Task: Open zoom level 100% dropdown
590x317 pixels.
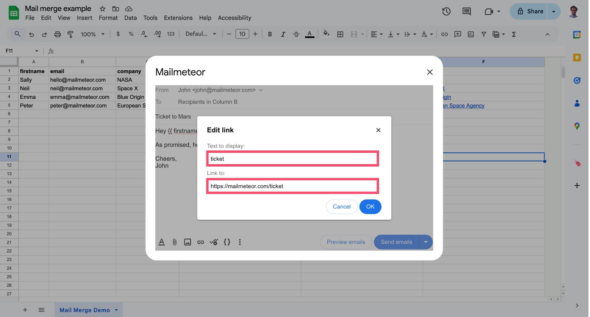Action: (92, 34)
